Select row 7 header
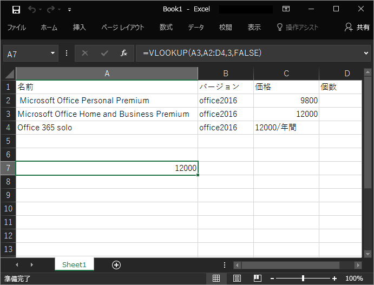374x285 pixels. point(8,168)
